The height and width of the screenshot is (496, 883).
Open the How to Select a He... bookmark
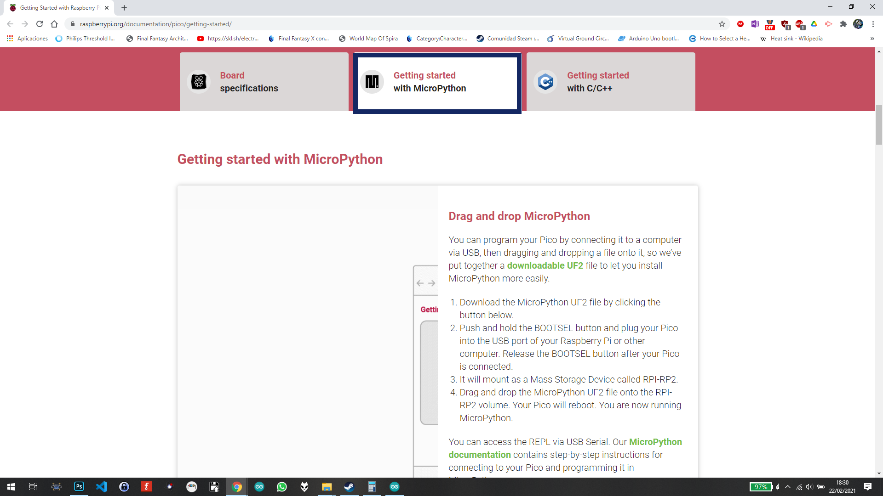click(720, 39)
